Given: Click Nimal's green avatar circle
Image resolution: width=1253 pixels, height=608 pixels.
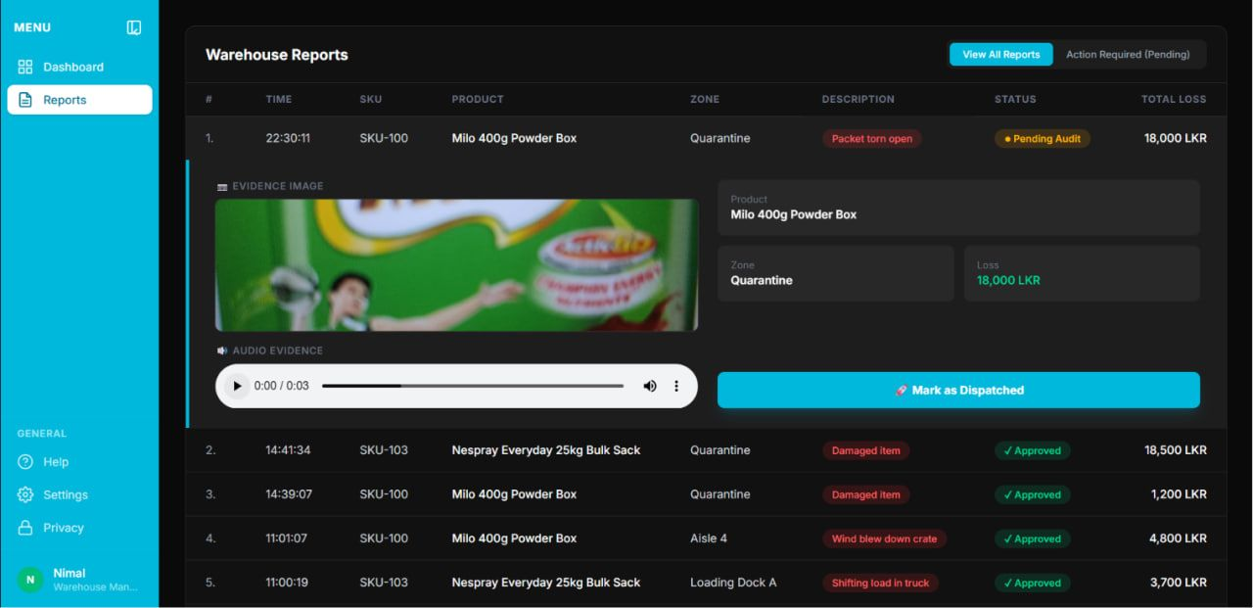Looking at the screenshot, I should click(30, 580).
